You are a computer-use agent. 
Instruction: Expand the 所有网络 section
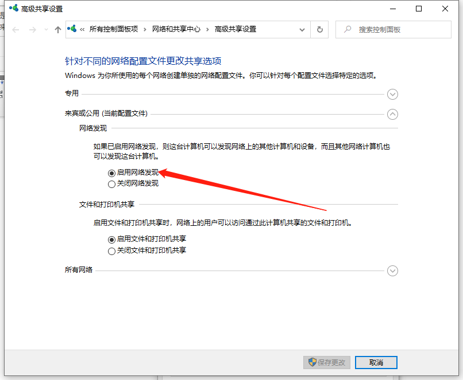click(x=392, y=271)
